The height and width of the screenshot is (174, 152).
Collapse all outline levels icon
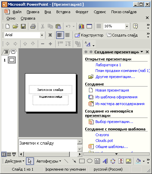click(x=60, y=44)
